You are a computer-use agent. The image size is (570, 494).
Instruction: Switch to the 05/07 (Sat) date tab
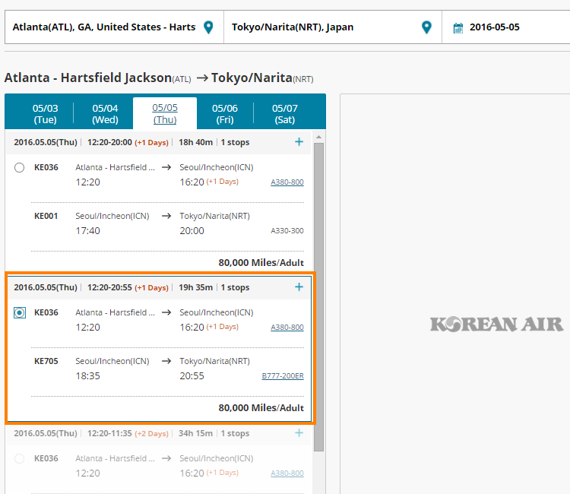click(285, 113)
